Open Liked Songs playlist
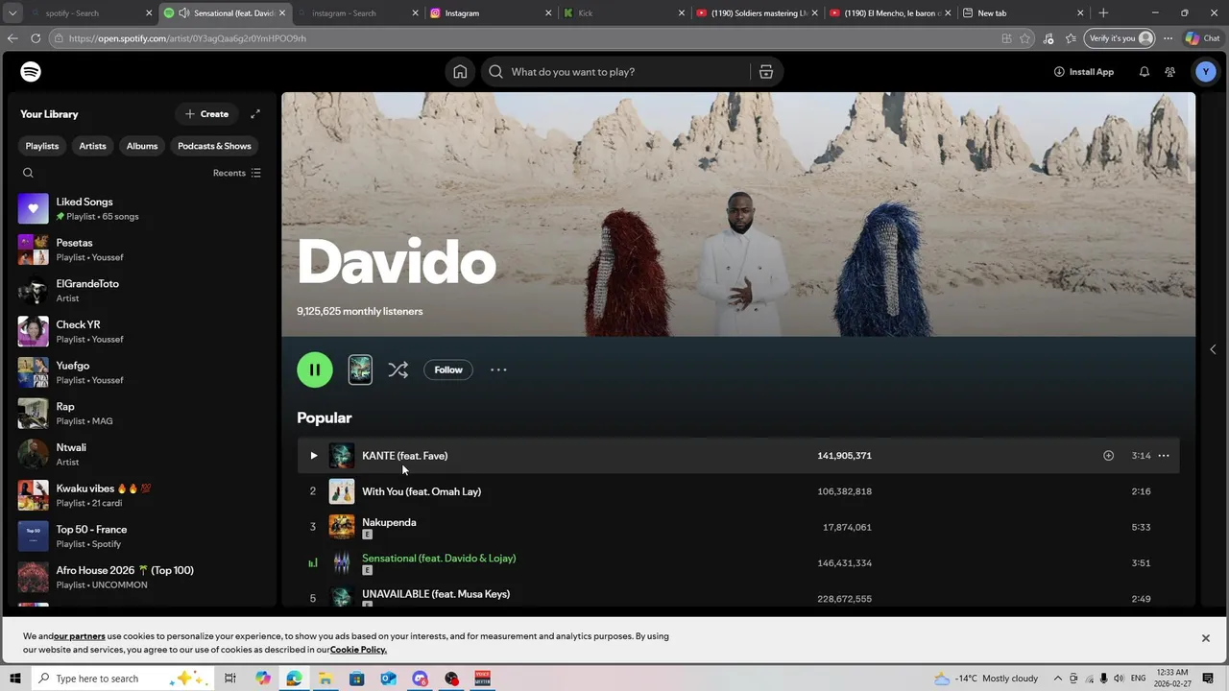The width and height of the screenshot is (1229, 691). point(142,208)
